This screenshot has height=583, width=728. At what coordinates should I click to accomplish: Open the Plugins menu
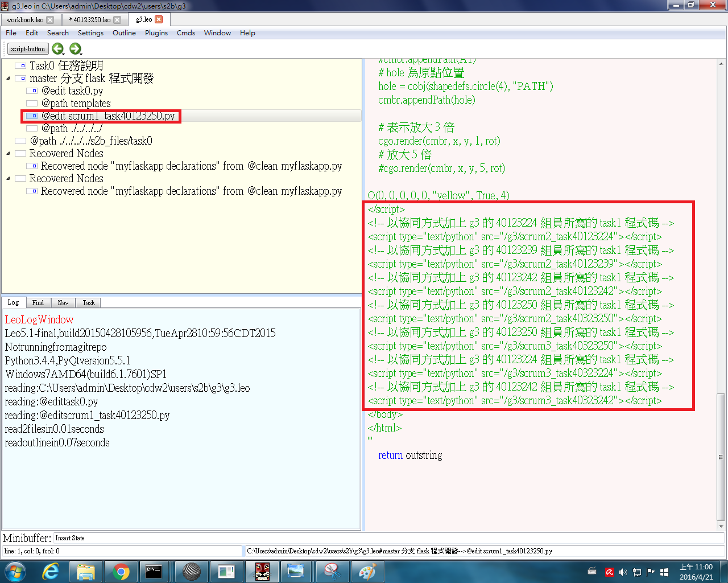[x=156, y=33]
